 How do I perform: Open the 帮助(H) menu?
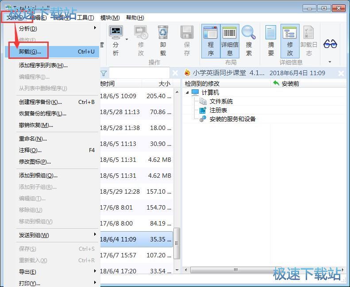[135, 17]
